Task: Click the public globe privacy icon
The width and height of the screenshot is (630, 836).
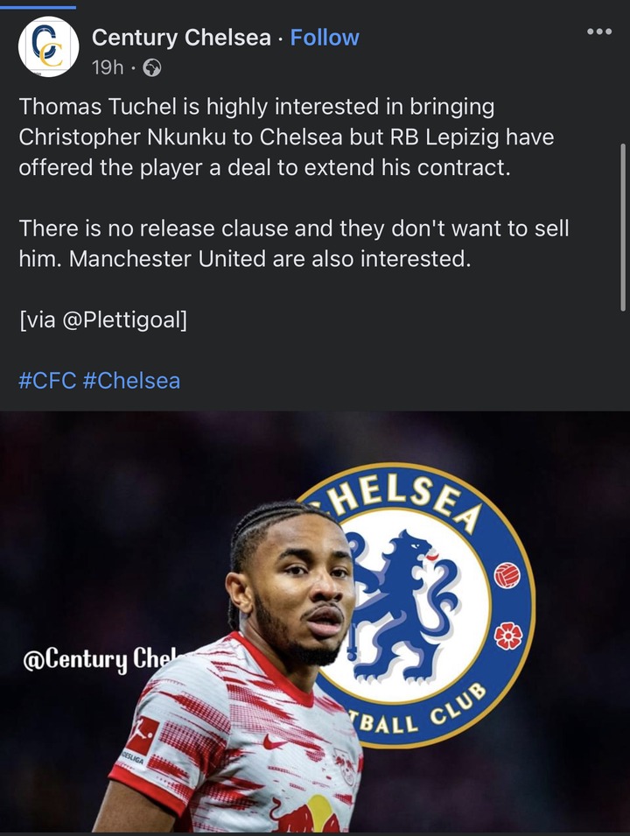Action: click(152, 67)
